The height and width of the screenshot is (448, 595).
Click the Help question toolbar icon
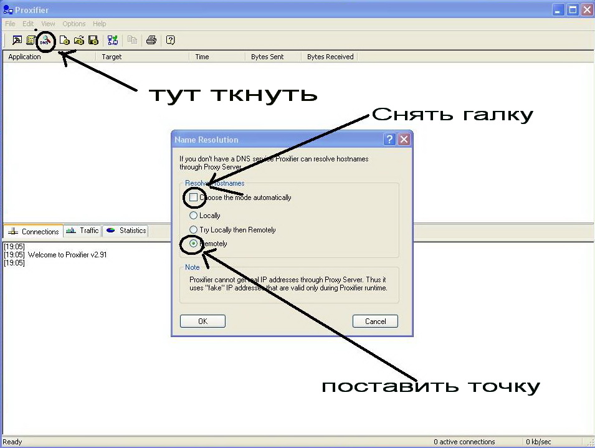pyautogui.click(x=170, y=40)
